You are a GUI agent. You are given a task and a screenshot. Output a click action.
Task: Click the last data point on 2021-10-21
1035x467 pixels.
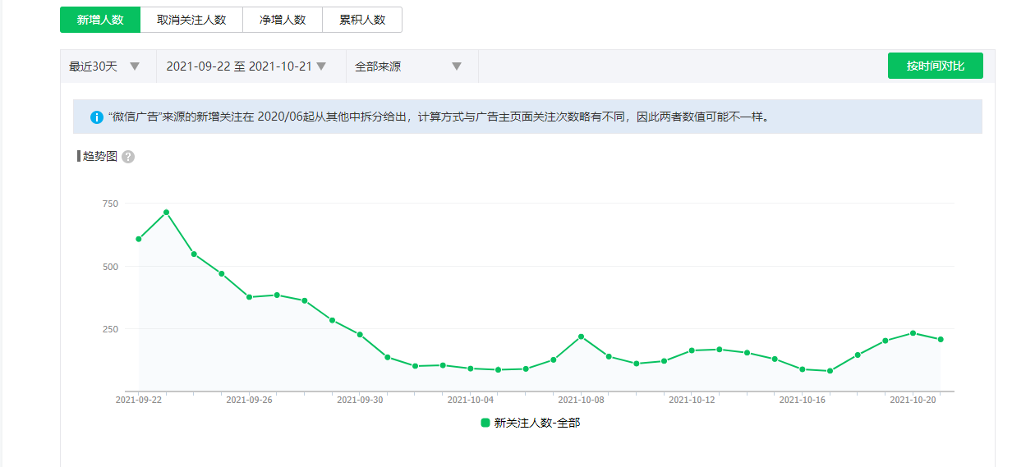pos(941,339)
